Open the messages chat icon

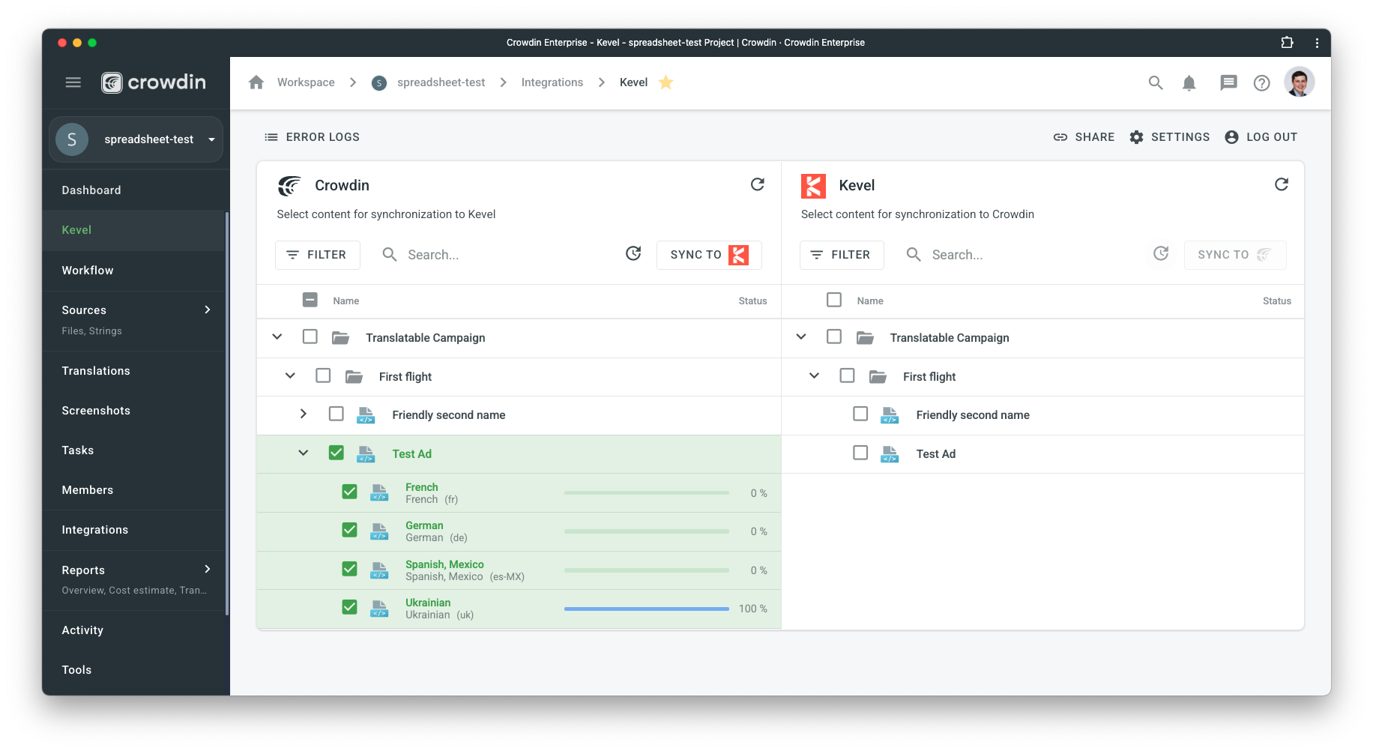[1228, 83]
